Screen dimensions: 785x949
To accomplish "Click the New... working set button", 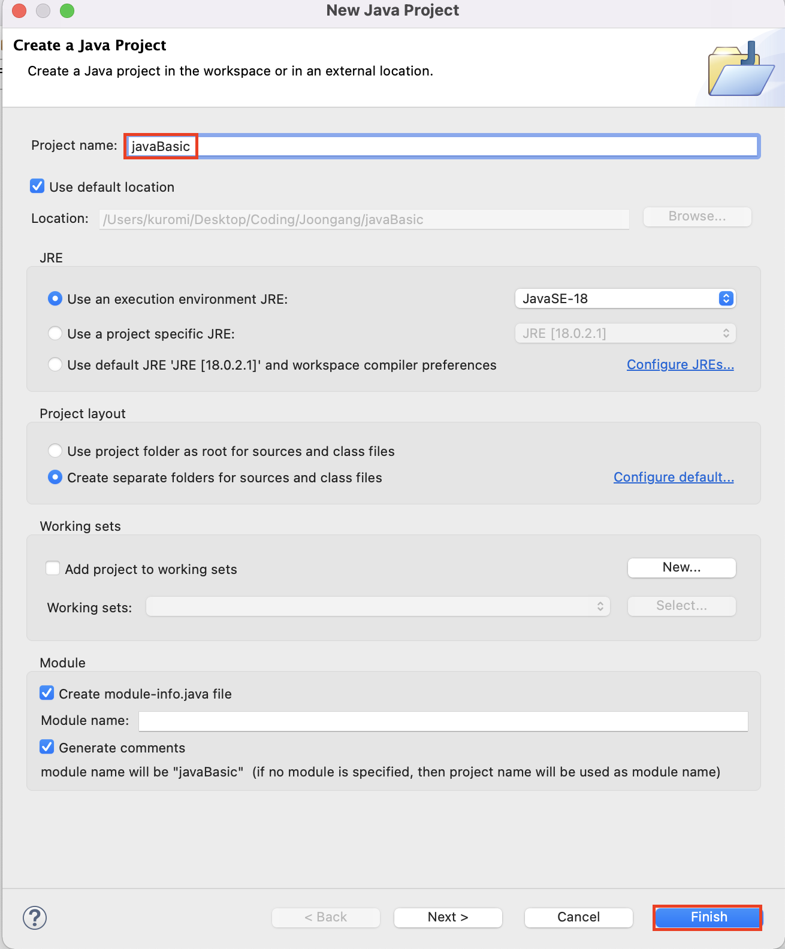I will tap(681, 567).
